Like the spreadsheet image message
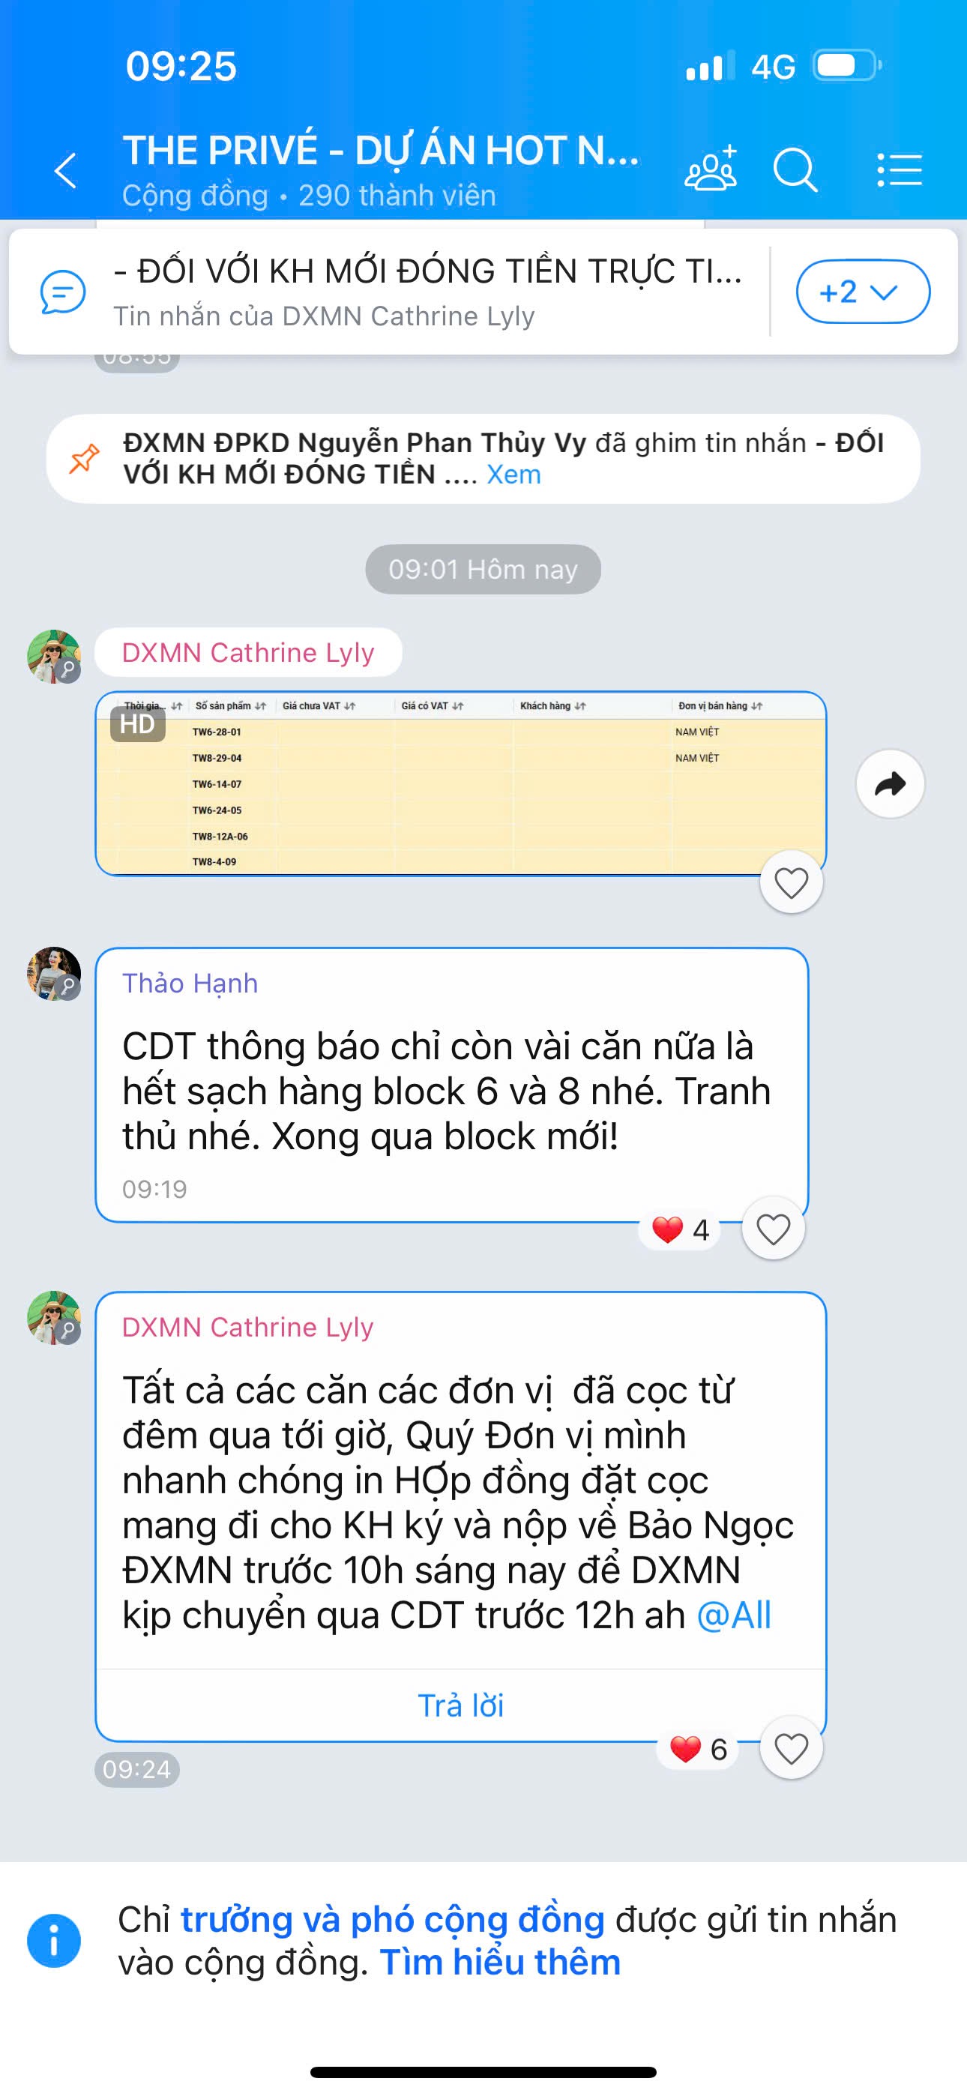 (x=791, y=883)
